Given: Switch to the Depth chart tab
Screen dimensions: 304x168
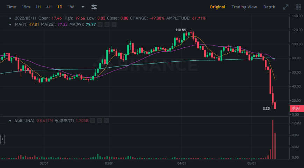Looking at the screenshot, I should [x=269, y=7].
